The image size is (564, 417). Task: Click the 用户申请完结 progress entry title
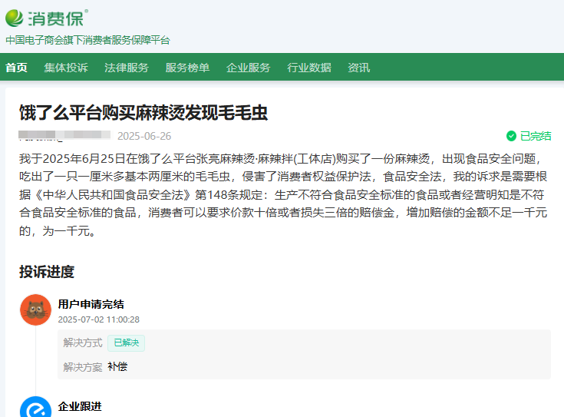pyautogui.click(x=91, y=304)
